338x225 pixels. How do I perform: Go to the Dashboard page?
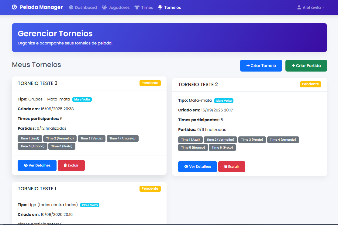86,8
